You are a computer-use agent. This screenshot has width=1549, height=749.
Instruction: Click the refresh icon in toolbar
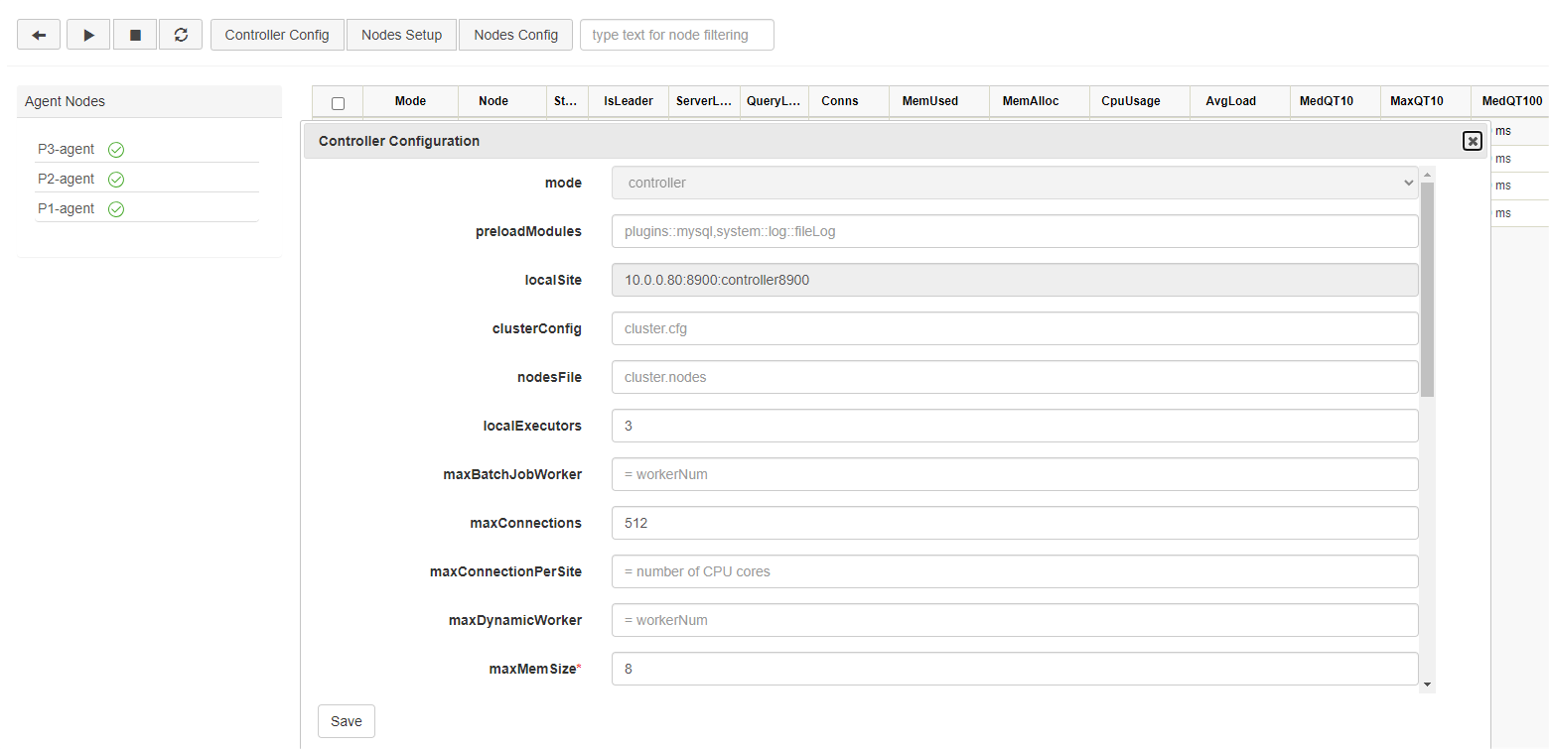click(x=181, y=35)
